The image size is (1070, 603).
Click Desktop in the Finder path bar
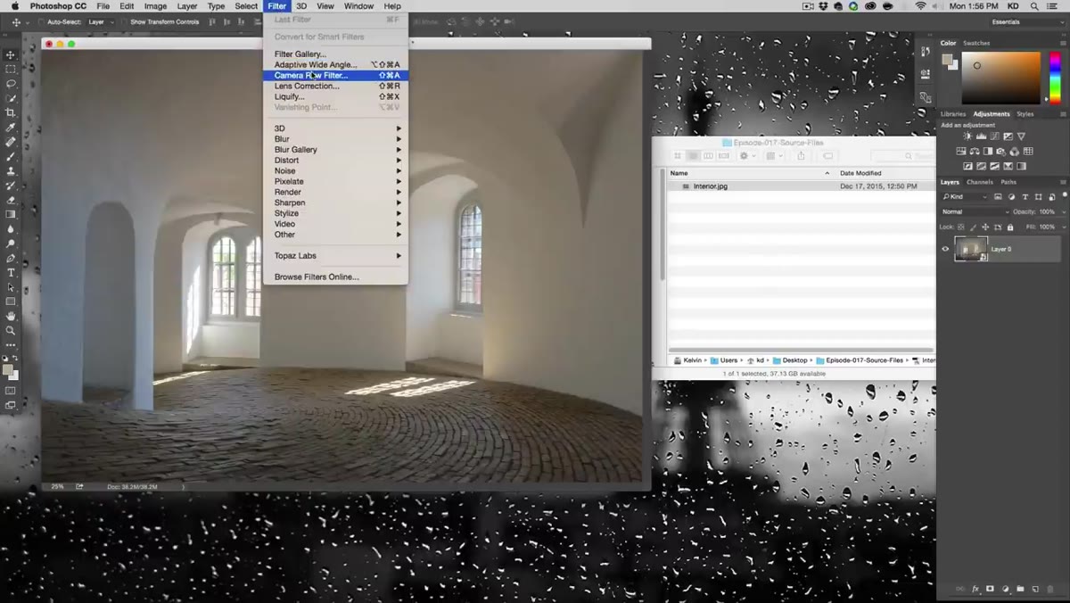click(790, 360)
